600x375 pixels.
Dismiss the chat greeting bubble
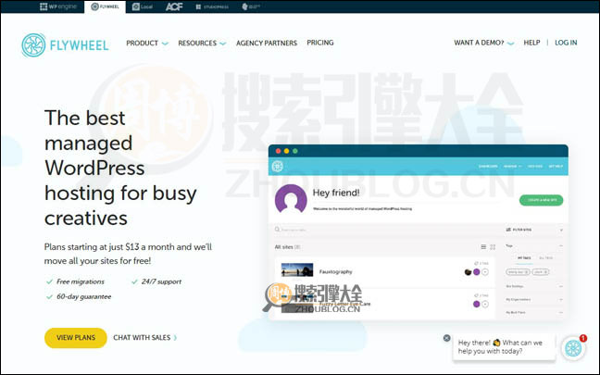point(446,338)
